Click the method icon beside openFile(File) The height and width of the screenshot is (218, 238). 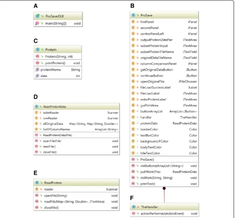tap(36, 141)
